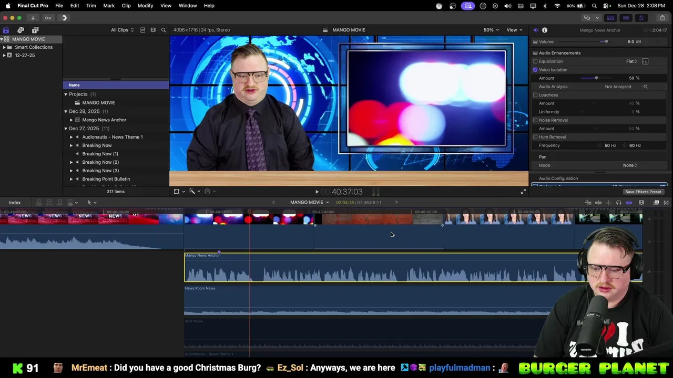
Task: Open the Select arrow tool menu
Action: (x=91, y=203)
